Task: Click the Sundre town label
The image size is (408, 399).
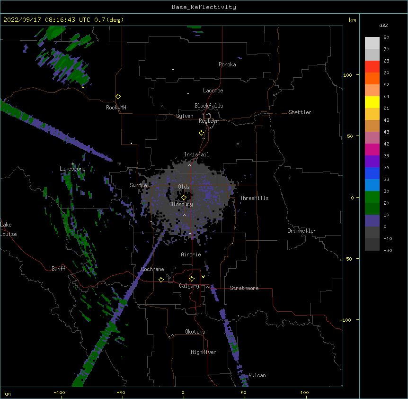Action: click(x=138, y=185)
